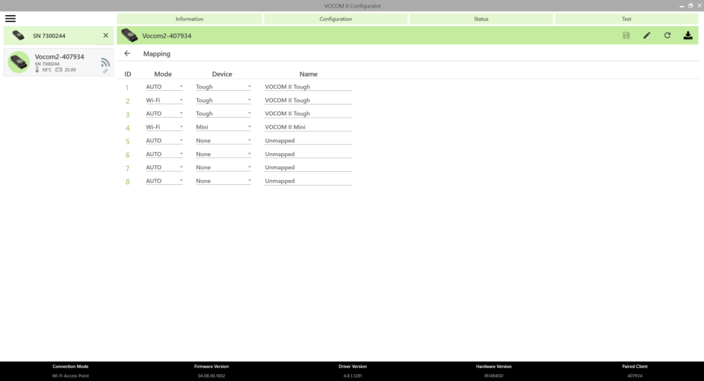Screen dimensions: 704x381
Task: Click the Driver Version status entry
Action: pyautogui.click(x=353, y=371)
